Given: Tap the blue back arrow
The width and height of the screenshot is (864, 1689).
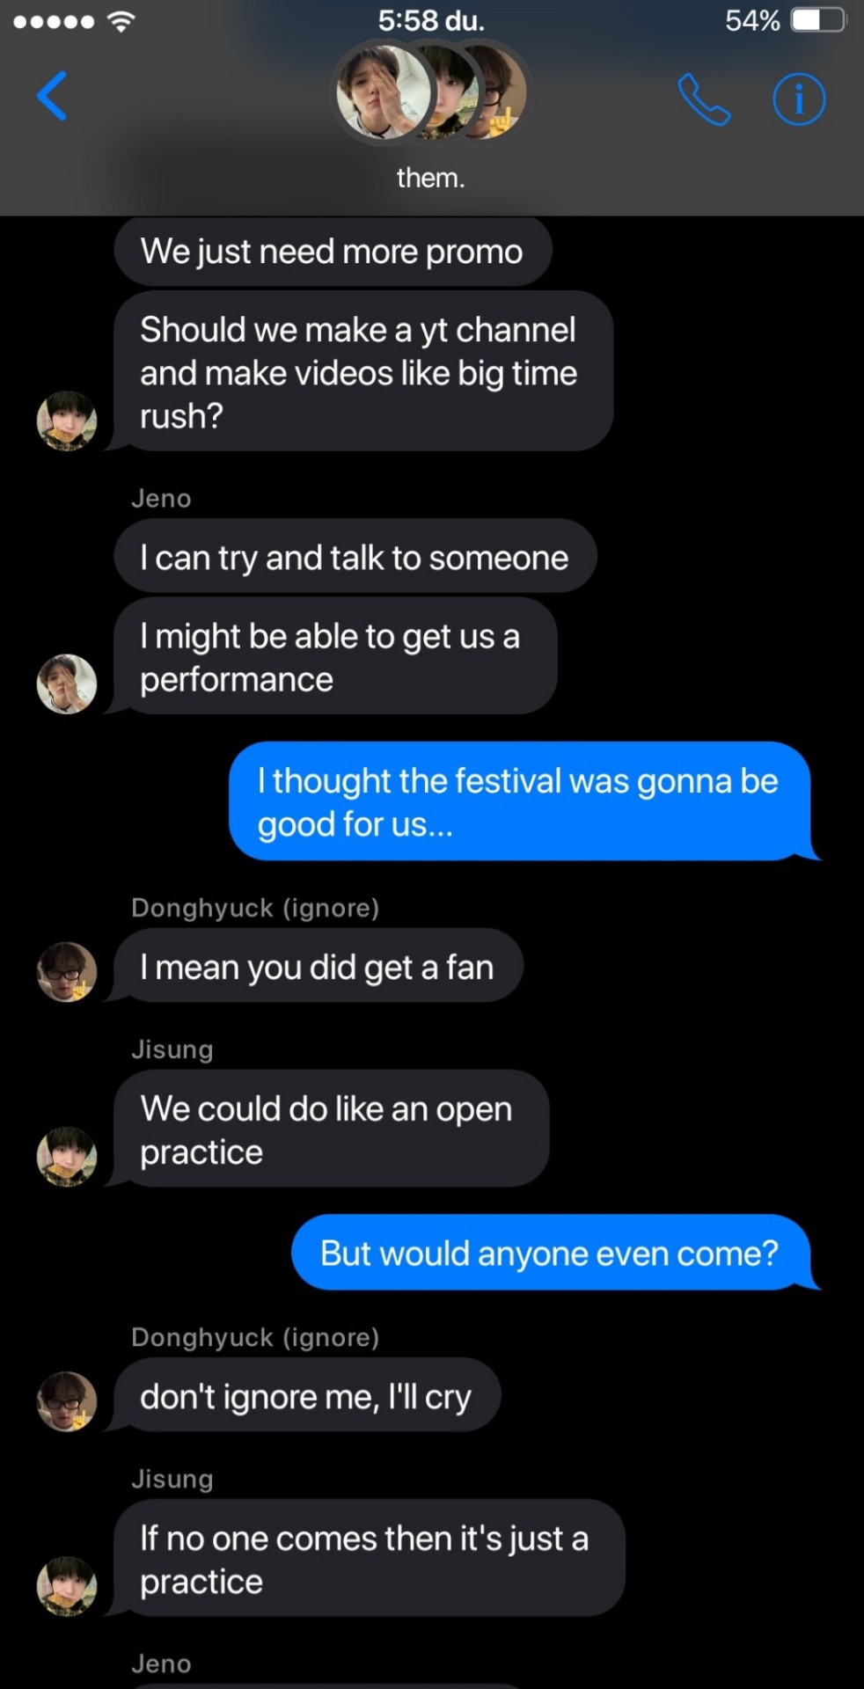Looking at the screenshot, I should coord(52,96).
